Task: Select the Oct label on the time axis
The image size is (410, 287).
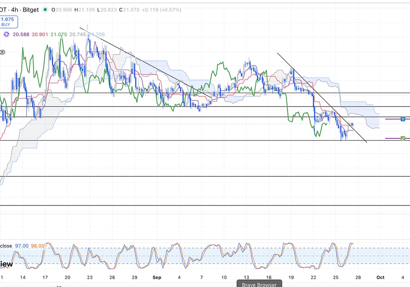Action: pyautogui.click(x=380, y=277)
